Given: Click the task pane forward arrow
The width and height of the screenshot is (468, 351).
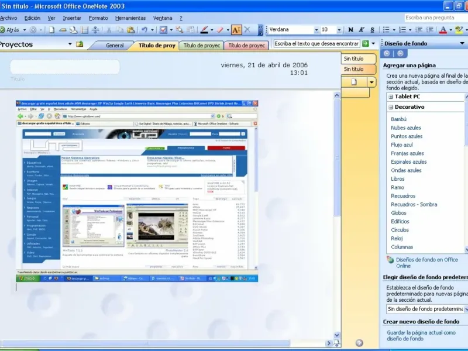Looking at the screenshot, I should click(x=400, y=53).
